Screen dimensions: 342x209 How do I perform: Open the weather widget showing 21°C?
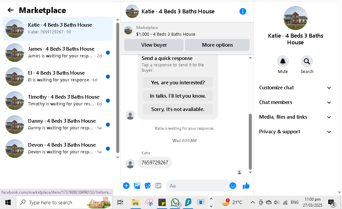point(232,202)
